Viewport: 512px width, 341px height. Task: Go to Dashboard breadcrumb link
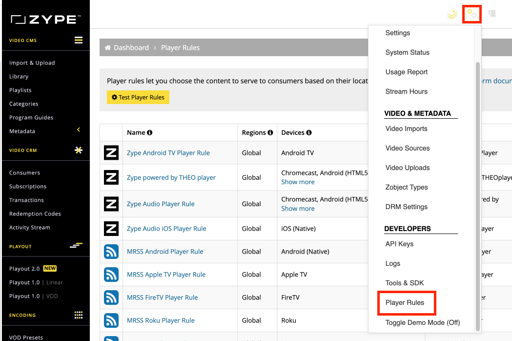coord(131,48)
